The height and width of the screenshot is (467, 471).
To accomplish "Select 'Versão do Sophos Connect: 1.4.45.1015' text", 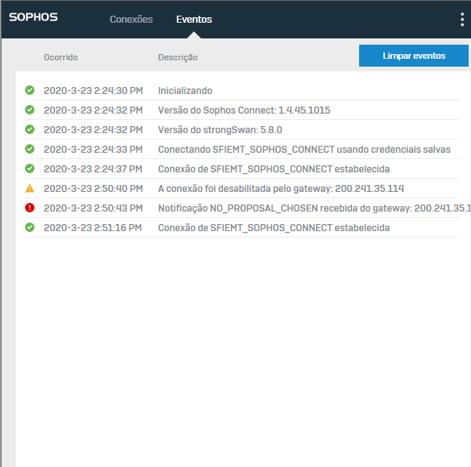I will coord(244,110).
